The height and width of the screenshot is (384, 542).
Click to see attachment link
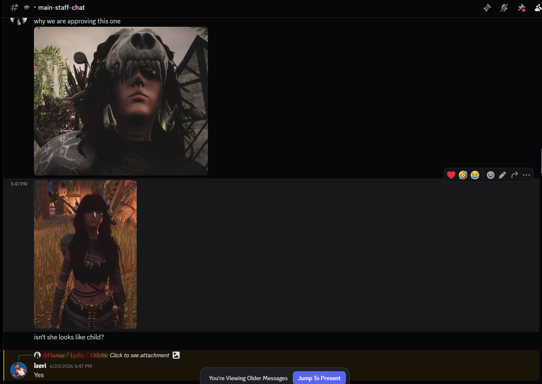click(140, 355)
